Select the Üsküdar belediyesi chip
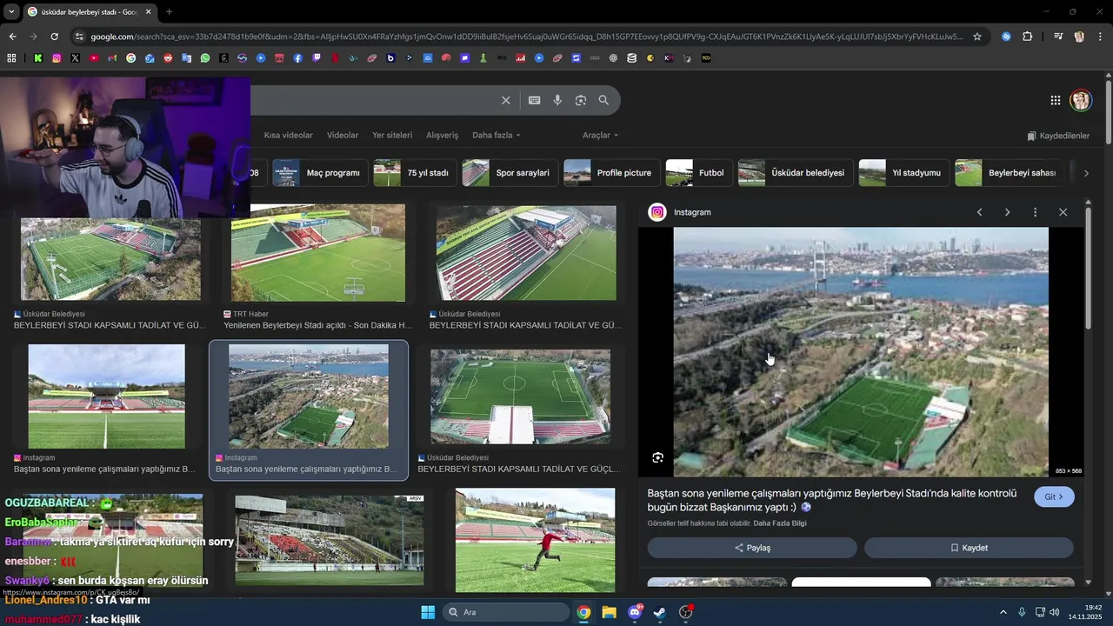The height and width of the screenshot is (626, 1113). (794, 173)
